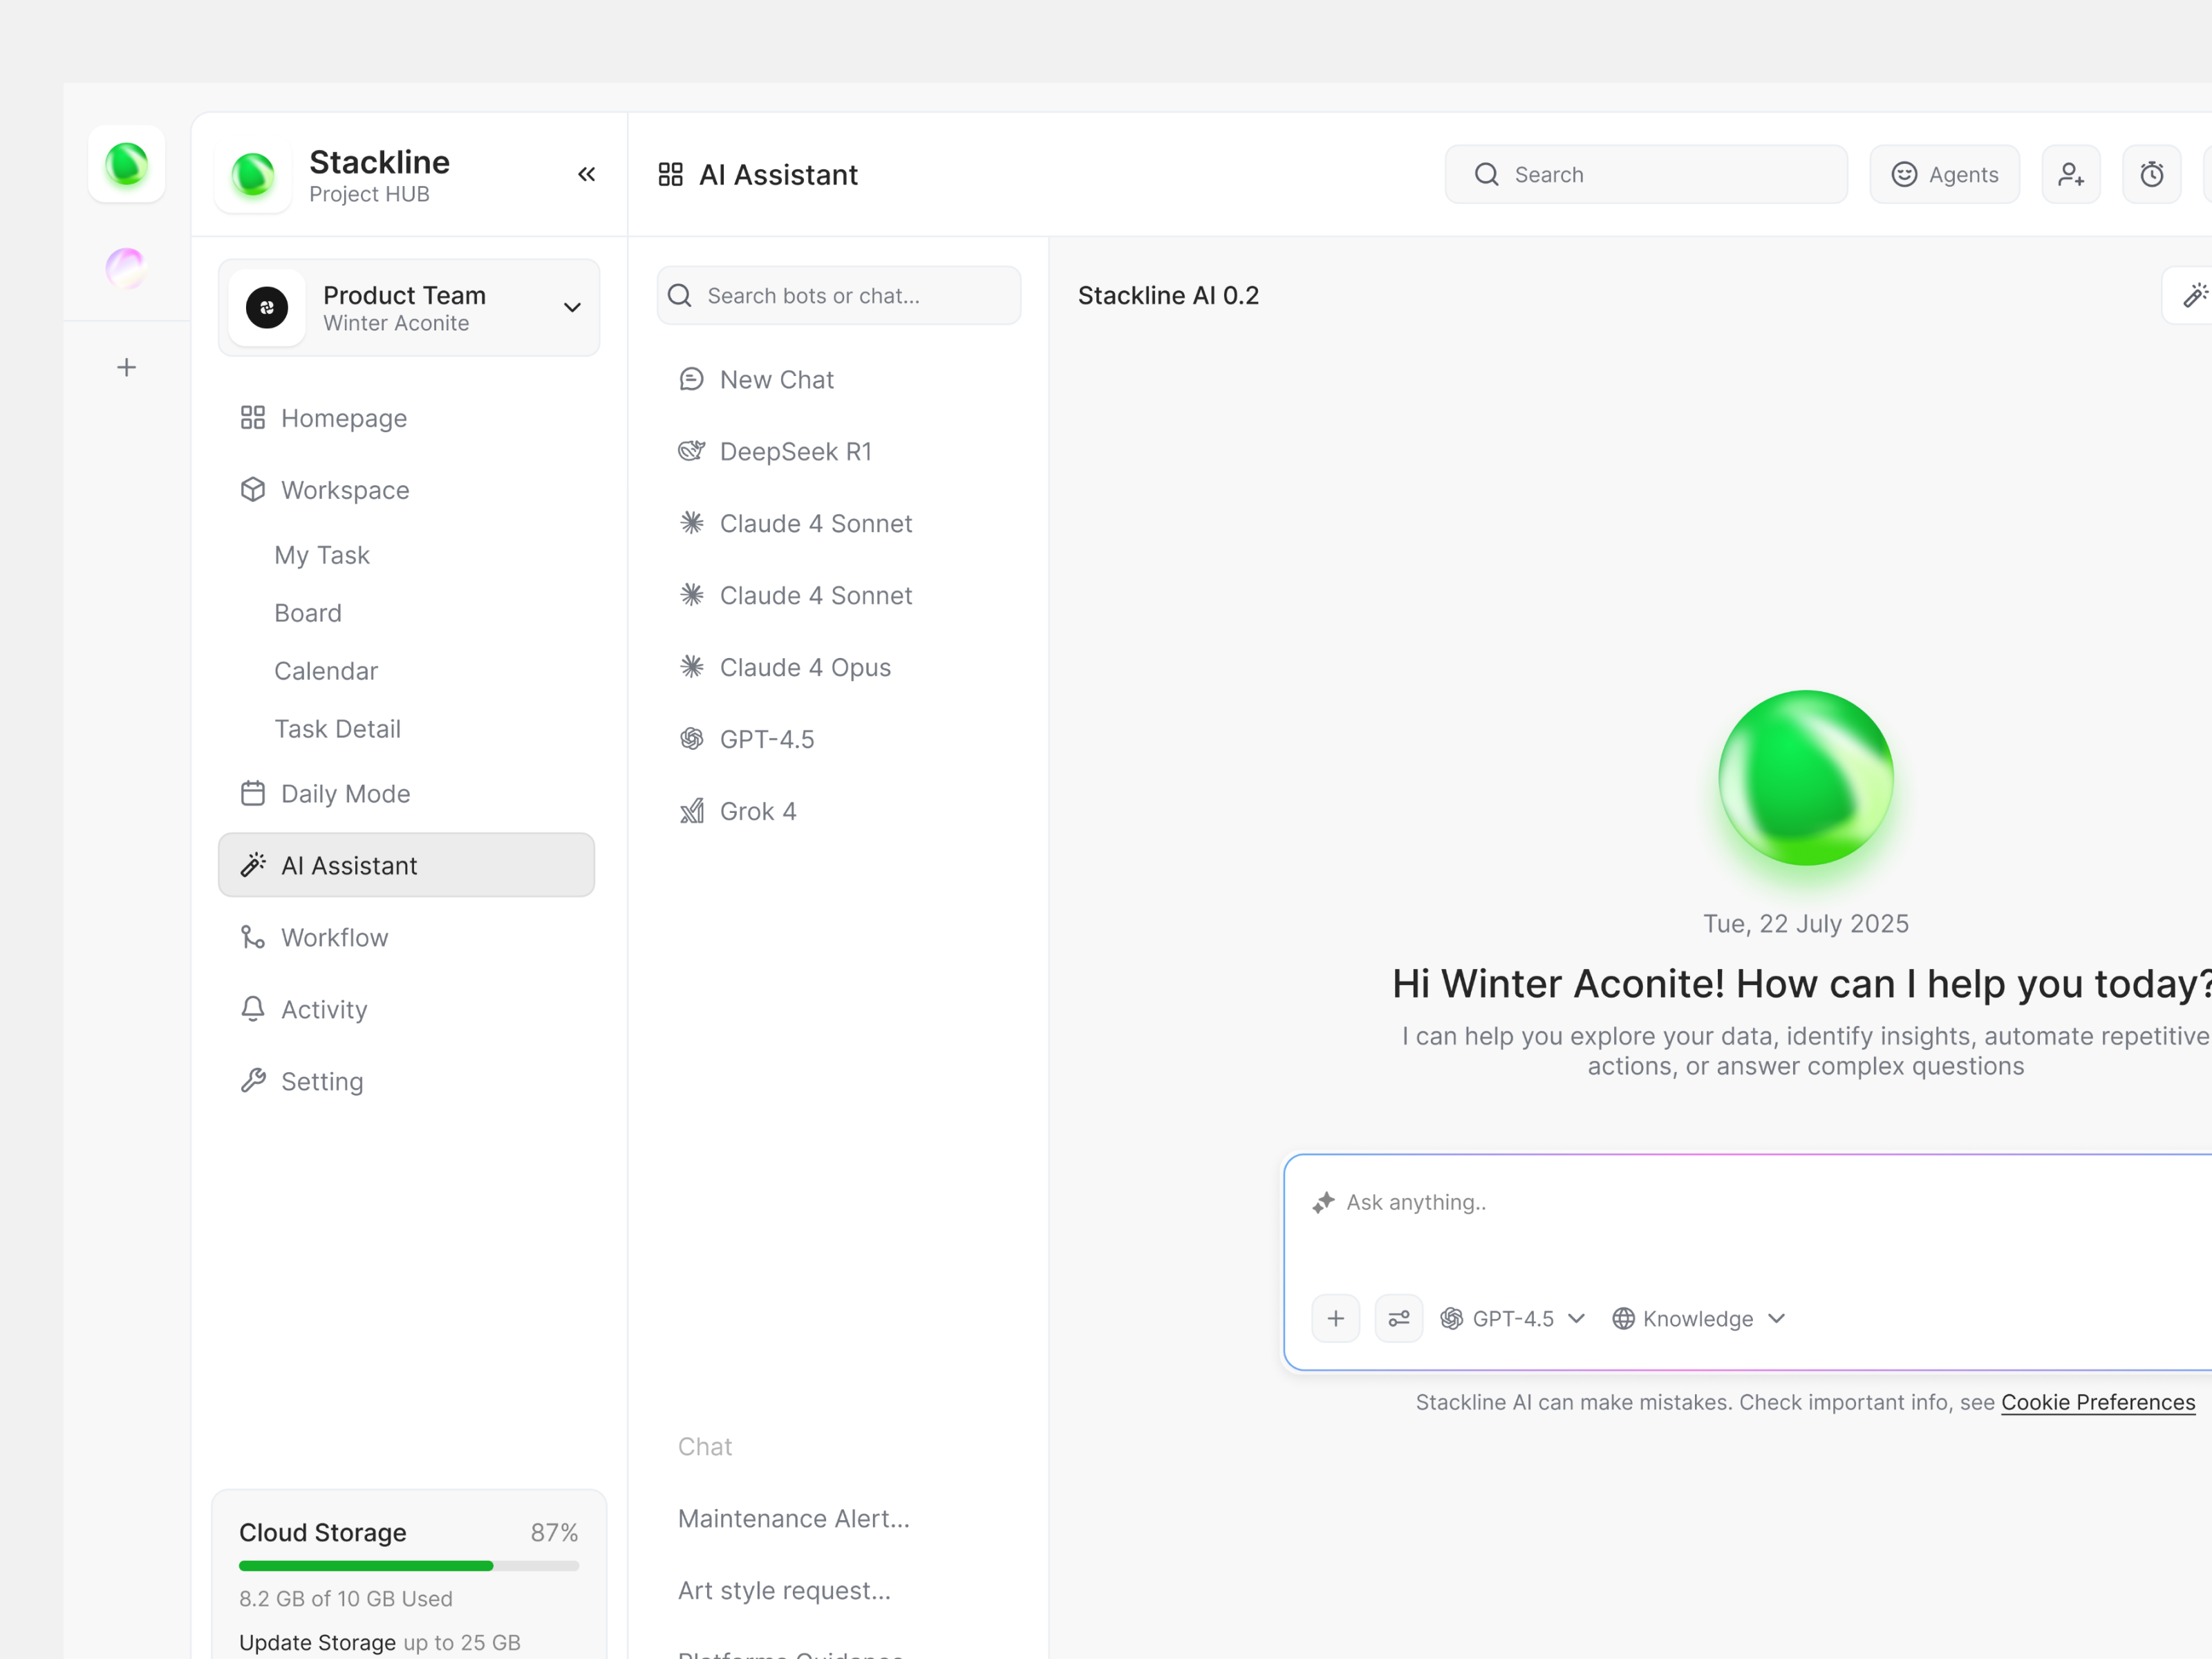Toggle Knowledge mode in the chat input
Image resolution: width=2212 pixels, height=1659 pixels.
pyautogui.click(x=1697, y=1318)
